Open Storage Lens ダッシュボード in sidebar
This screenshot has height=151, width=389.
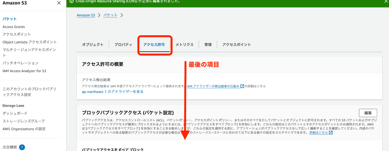15,113
